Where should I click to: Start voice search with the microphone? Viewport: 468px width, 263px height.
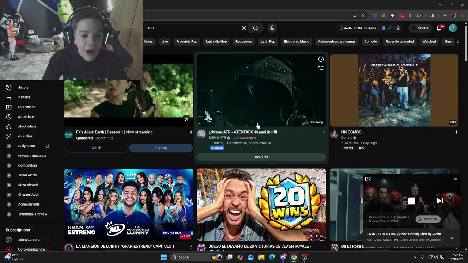pos(272,28)
